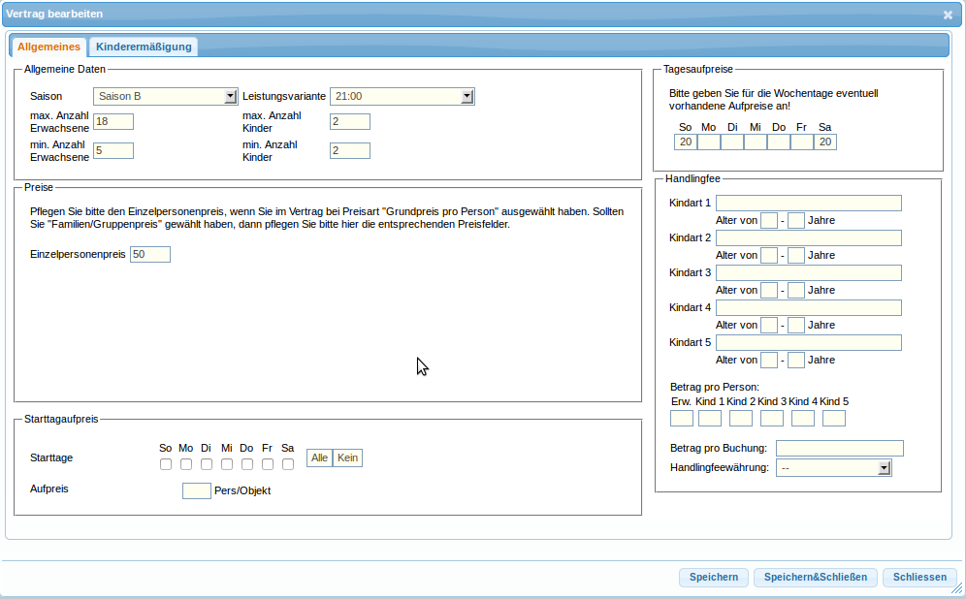Image resolution: width=966 pixels, height=599 pixels.
Task: Clear start days with Kein button
Action: (x=347, y=457)
